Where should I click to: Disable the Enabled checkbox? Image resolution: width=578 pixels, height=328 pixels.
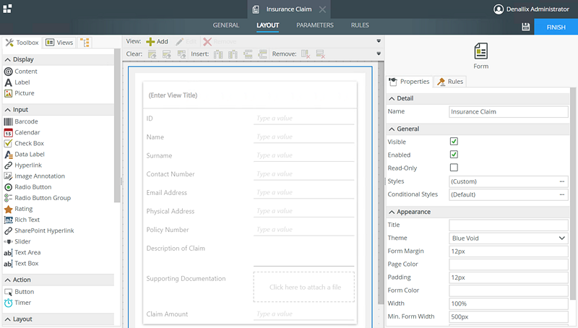click(454, 155)
